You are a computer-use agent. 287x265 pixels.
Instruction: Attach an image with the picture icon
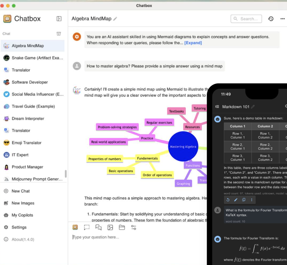click(x=110, y=227)
